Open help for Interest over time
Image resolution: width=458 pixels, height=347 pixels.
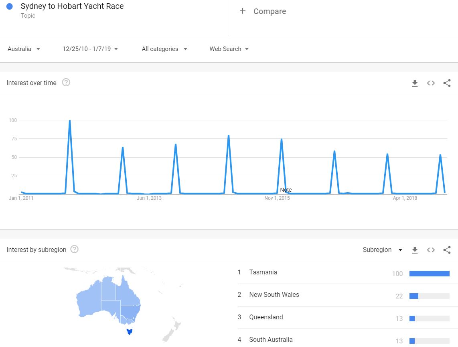(66, 83)
